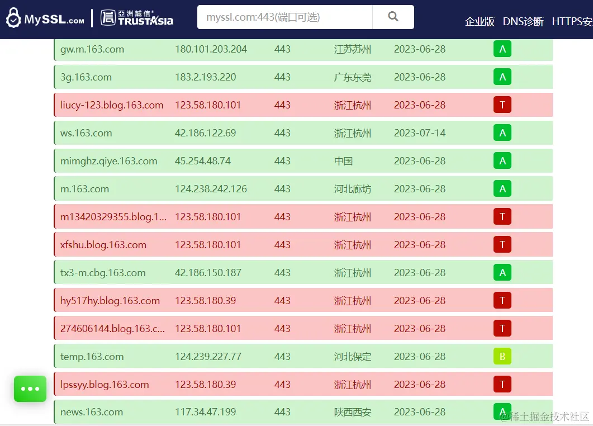The image size is (593, 426).
Task: Open the lpssyy.blog.163.com result
Action: click(x=105, y=385)
